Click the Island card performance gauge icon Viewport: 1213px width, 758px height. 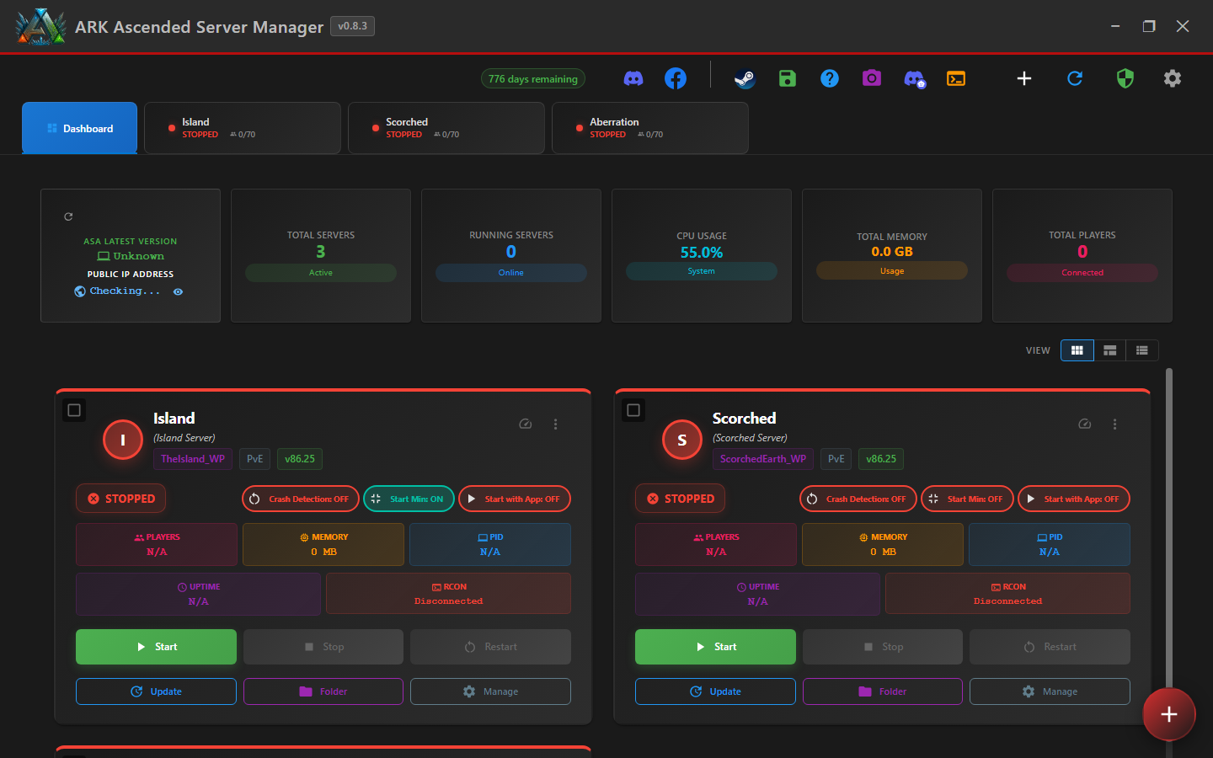(526, 424)
